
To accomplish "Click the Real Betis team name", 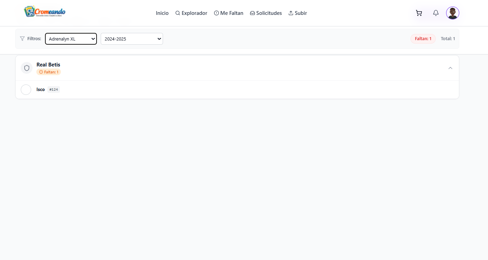I will [x=48, y=65].
